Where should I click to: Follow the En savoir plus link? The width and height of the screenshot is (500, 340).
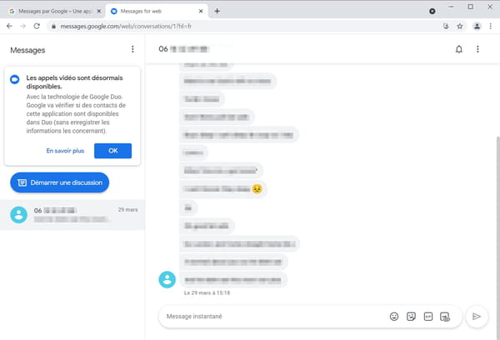pos(65,151)
